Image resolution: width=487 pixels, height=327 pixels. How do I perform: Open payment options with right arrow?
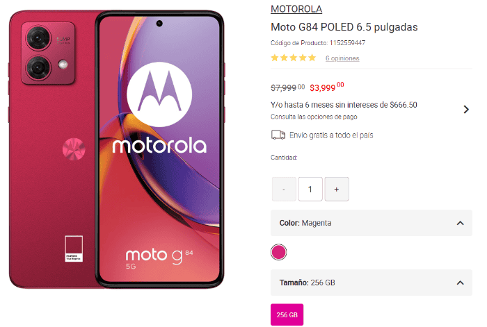click(466, 110)
